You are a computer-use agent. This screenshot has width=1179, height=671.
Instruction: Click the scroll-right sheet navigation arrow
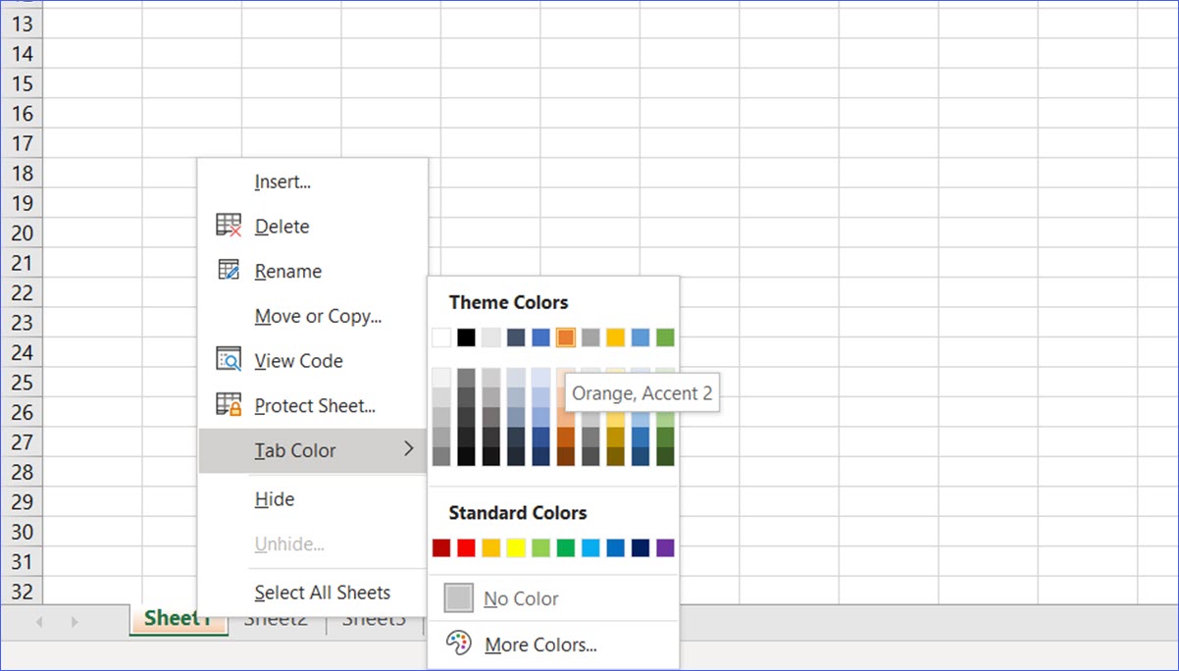tap(75, 620)
